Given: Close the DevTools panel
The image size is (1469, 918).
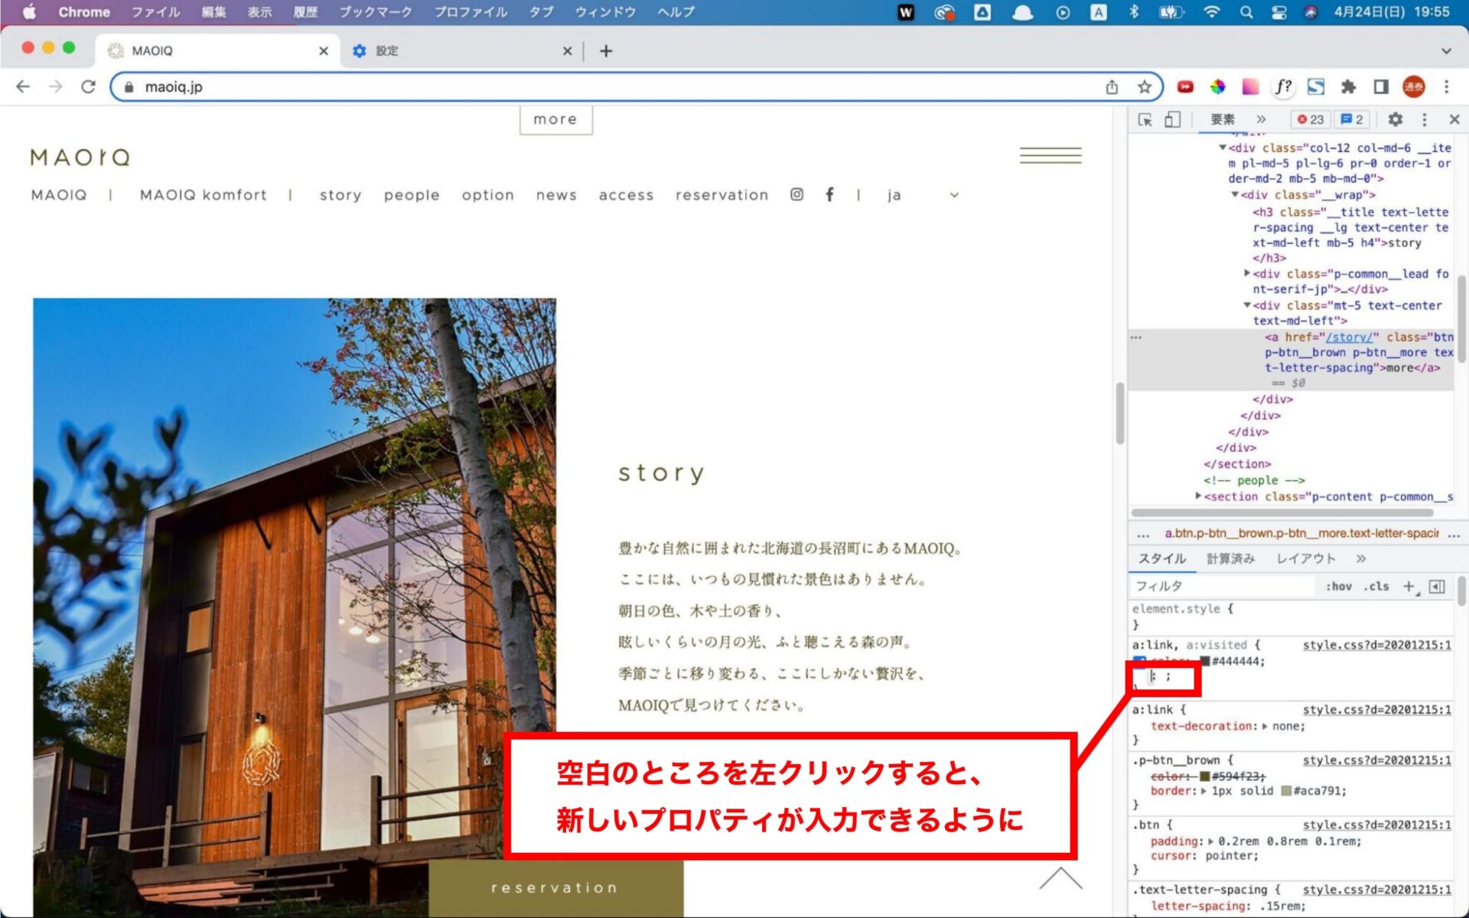Looking at the screenshot, I should [1454, 119].
